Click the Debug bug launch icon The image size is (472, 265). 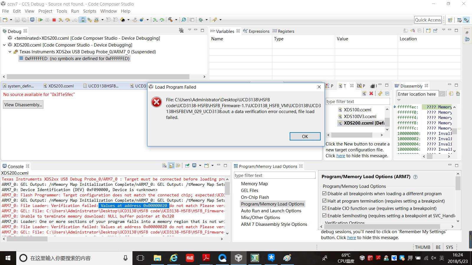tap(201, 20)
